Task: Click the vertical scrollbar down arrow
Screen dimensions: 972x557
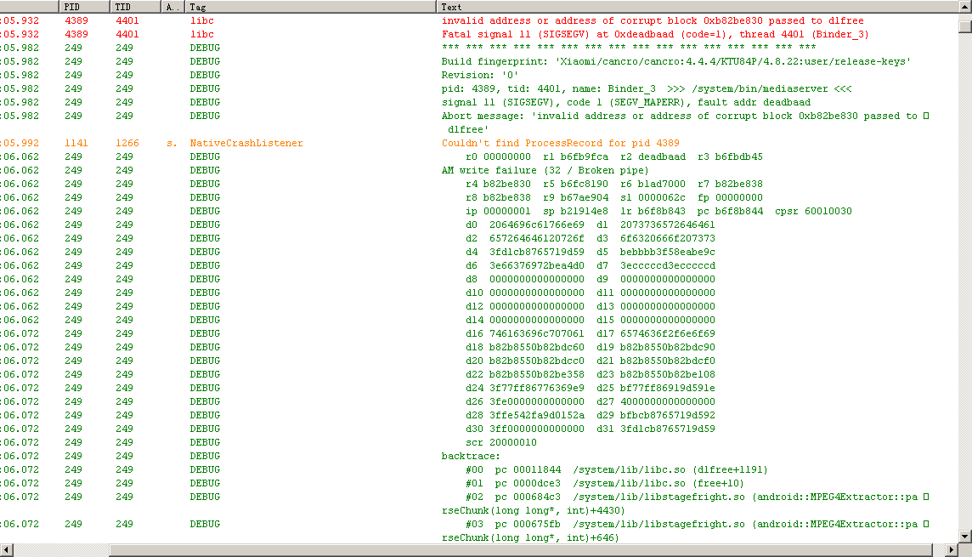Action: [964, 536]
